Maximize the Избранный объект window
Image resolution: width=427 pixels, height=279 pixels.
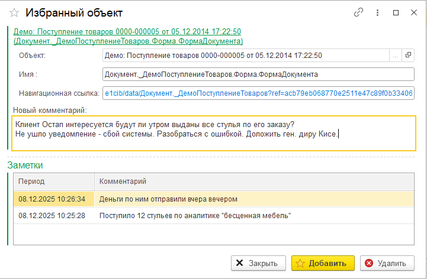click(x=396, y=12)
